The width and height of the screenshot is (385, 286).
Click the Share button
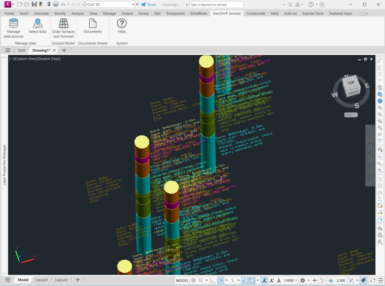click(x=149, y=5)
